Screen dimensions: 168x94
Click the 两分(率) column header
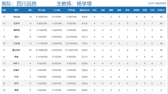[x=42, y=10]
